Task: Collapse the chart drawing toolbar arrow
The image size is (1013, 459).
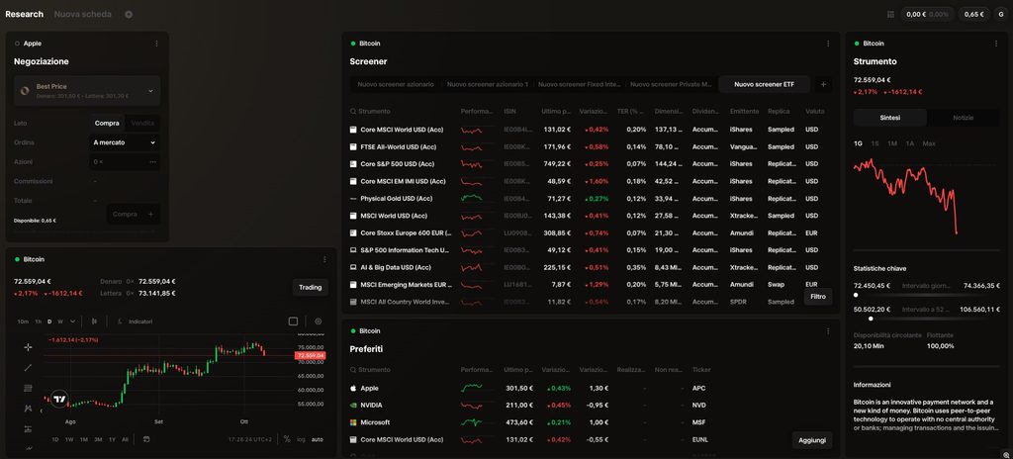Action: click(x=42, y=410)
